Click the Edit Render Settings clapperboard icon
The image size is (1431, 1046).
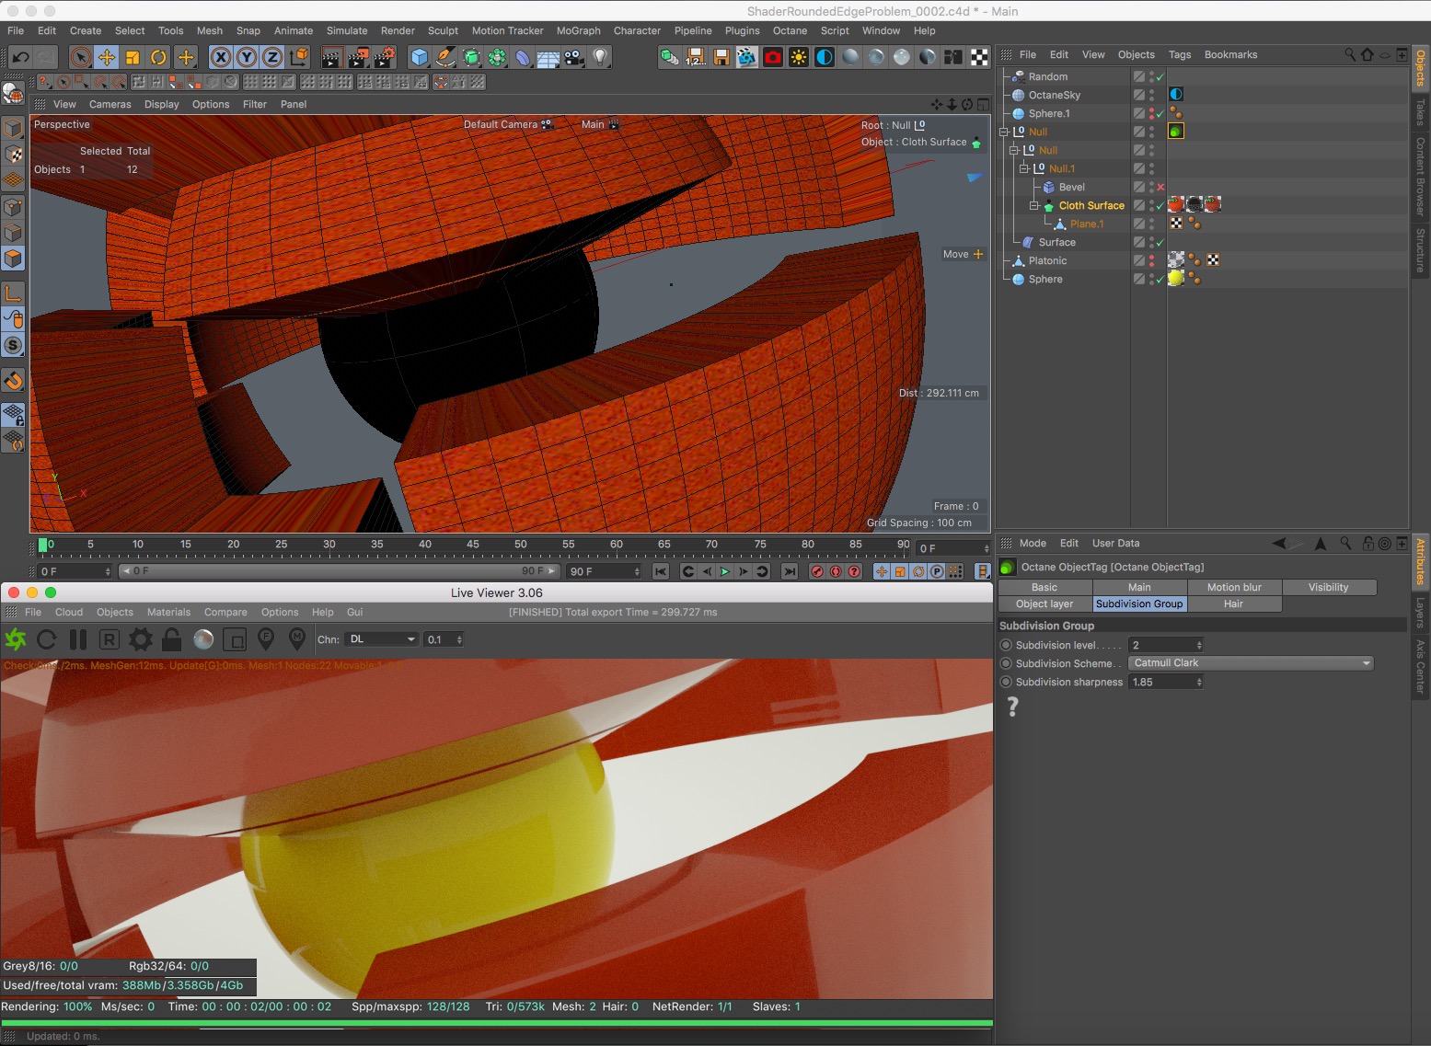[384, 57]
